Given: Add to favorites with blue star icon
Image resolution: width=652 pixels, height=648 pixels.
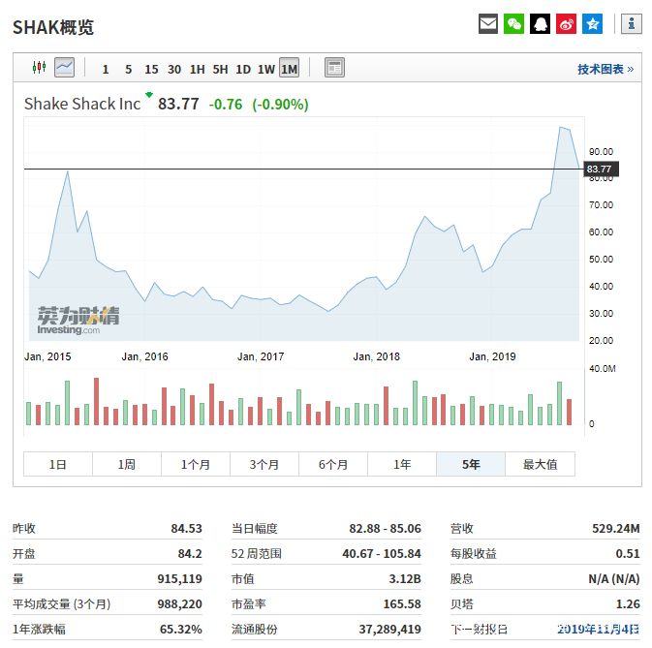Looking at the screenshot, I should (592, 24).
